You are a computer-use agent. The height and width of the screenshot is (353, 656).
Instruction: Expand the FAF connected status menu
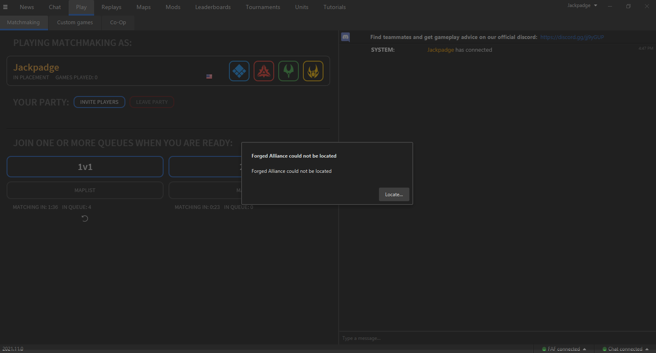coord(564,349)
